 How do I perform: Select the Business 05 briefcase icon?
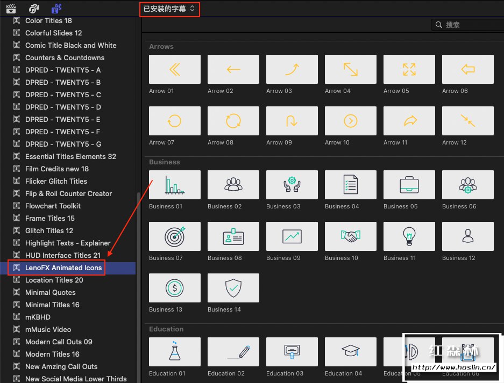tap(409, 185)
